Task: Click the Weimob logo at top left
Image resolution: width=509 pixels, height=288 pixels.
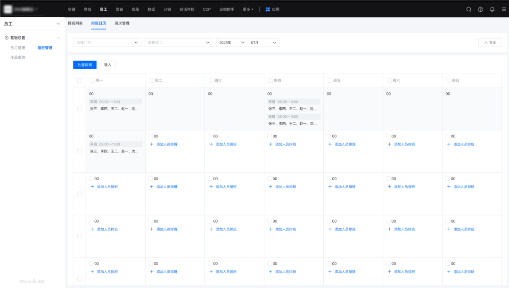Action: pyautogui.click(x=8, y=9)
